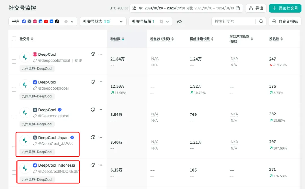The image size is (305, 189).
Task: Sort by 粉丝净增长数 column
Action: coord(212,39)
